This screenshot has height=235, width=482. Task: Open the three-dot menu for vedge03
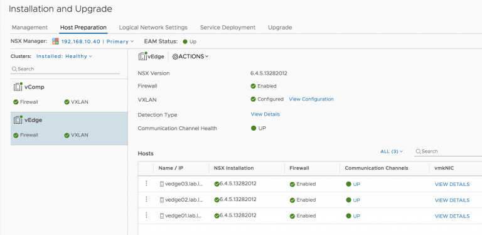pyautogui.click(x=146, y=183)
